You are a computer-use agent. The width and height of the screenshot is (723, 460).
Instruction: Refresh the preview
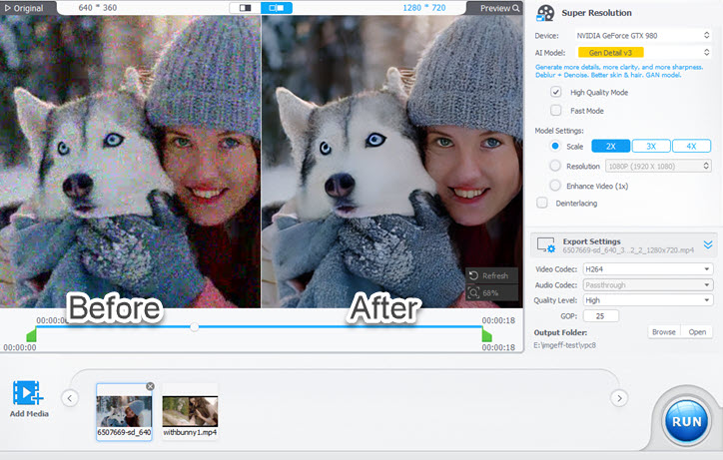[x=491, y=275]
